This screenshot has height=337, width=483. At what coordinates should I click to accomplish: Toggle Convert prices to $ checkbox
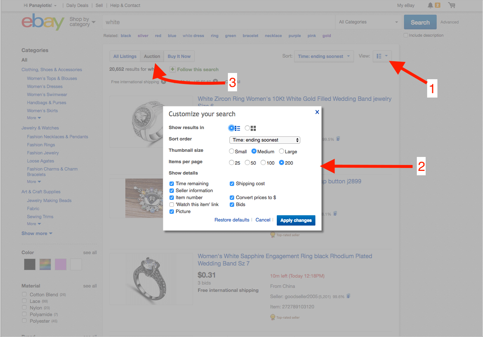pos(232,198)
